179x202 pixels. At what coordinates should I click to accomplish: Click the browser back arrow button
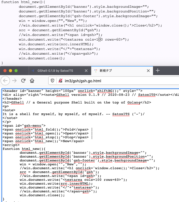pos(6,81)
